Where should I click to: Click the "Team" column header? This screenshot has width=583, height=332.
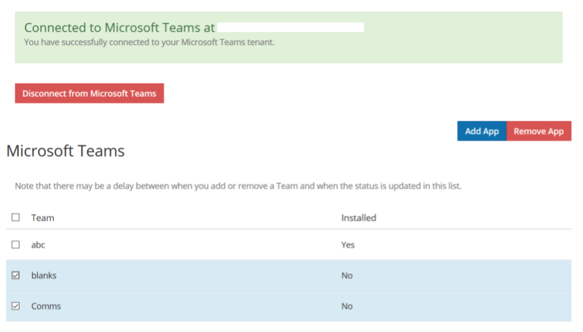point(43,218)
